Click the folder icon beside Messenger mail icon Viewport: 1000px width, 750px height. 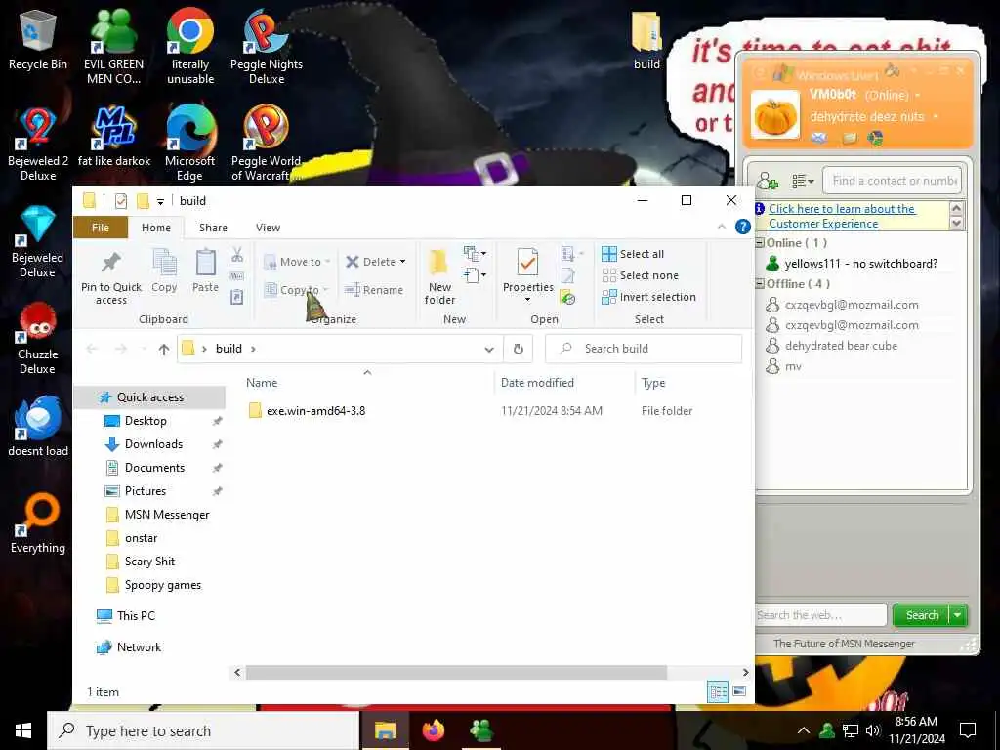coord(849,138)
